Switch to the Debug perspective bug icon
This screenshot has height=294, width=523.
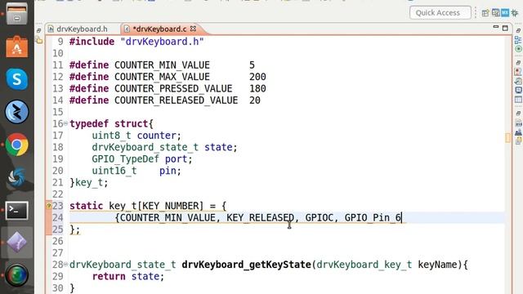pos(515,13)
